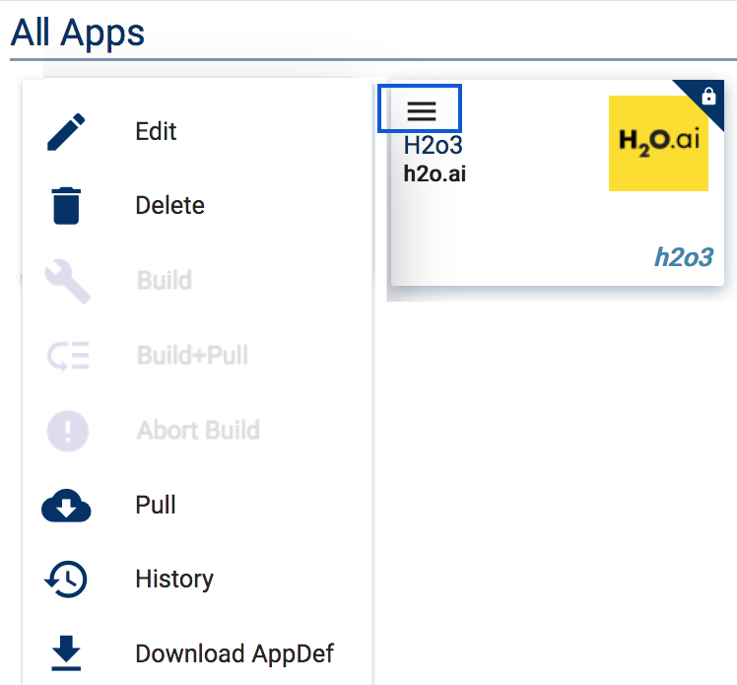This screenshot has height=685, width=737.
Task: Click the yellow H2O.ai logo thumbnail
Action: click(x=658, y=143)
